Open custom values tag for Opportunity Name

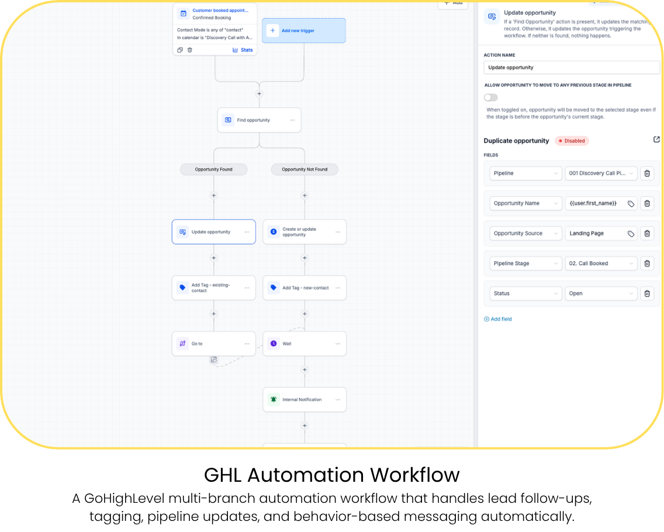pyautogui.click(x=631, y=204)
